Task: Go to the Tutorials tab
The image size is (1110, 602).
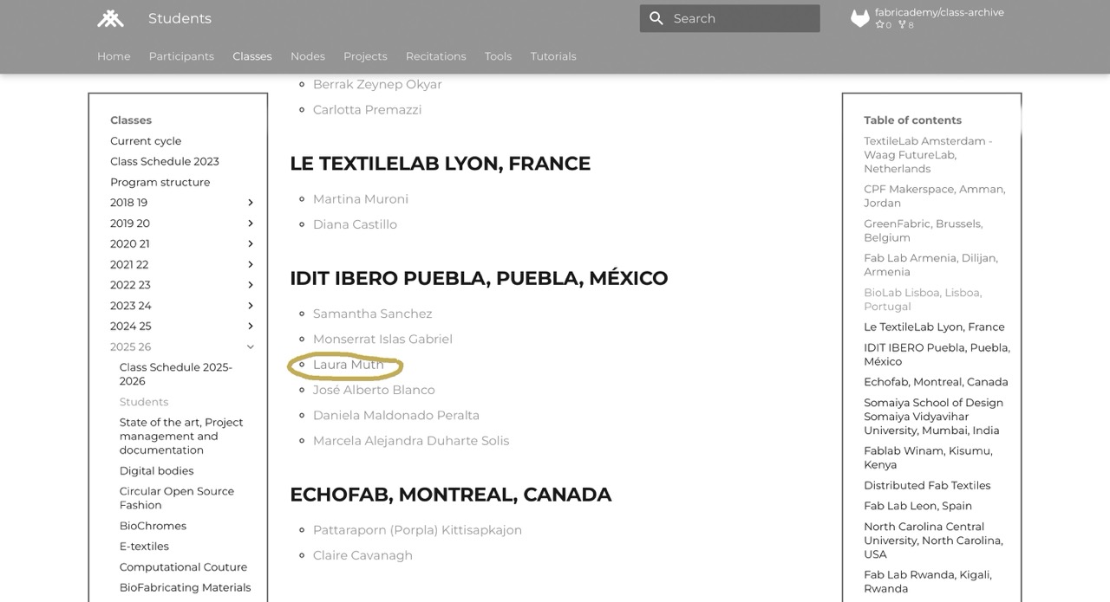Action: [x=553, y=56]
